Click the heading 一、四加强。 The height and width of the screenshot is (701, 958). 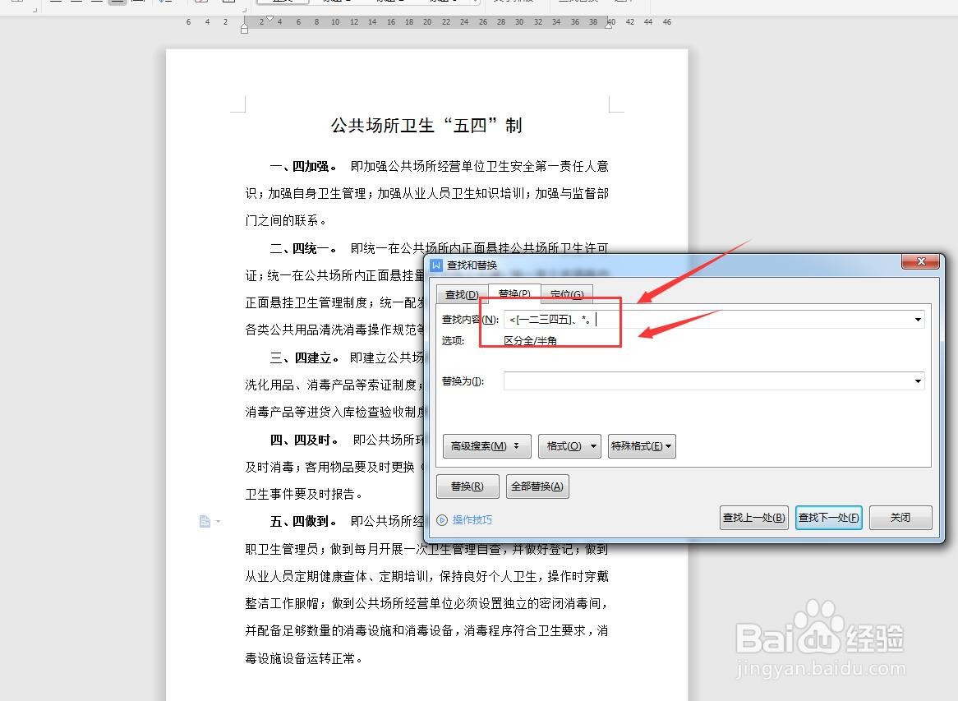(x=302, y=166)
